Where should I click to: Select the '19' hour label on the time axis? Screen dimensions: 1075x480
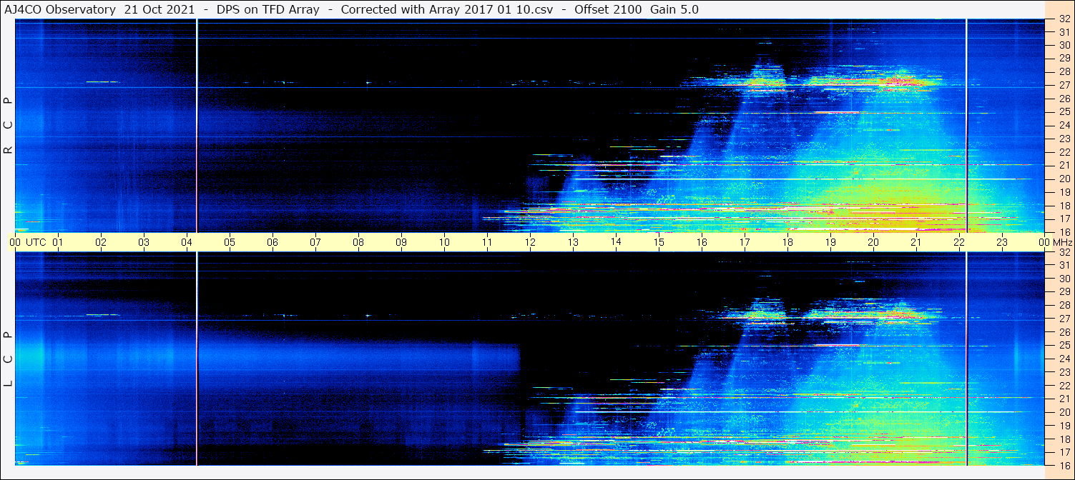(830, 242)
